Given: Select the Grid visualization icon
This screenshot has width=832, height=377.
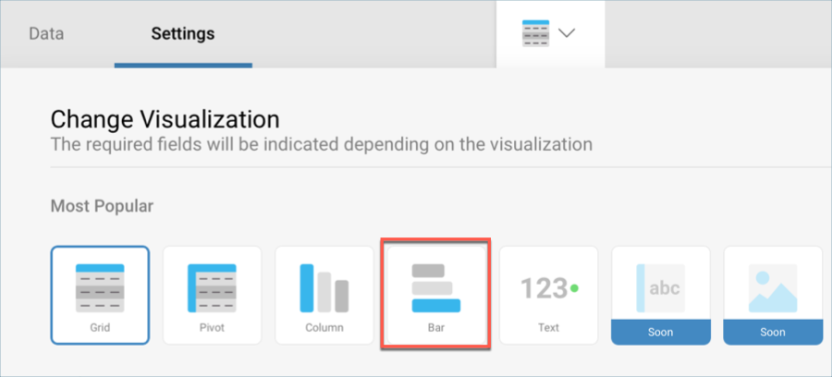Looking at the screenshot, I should (100, 287).
